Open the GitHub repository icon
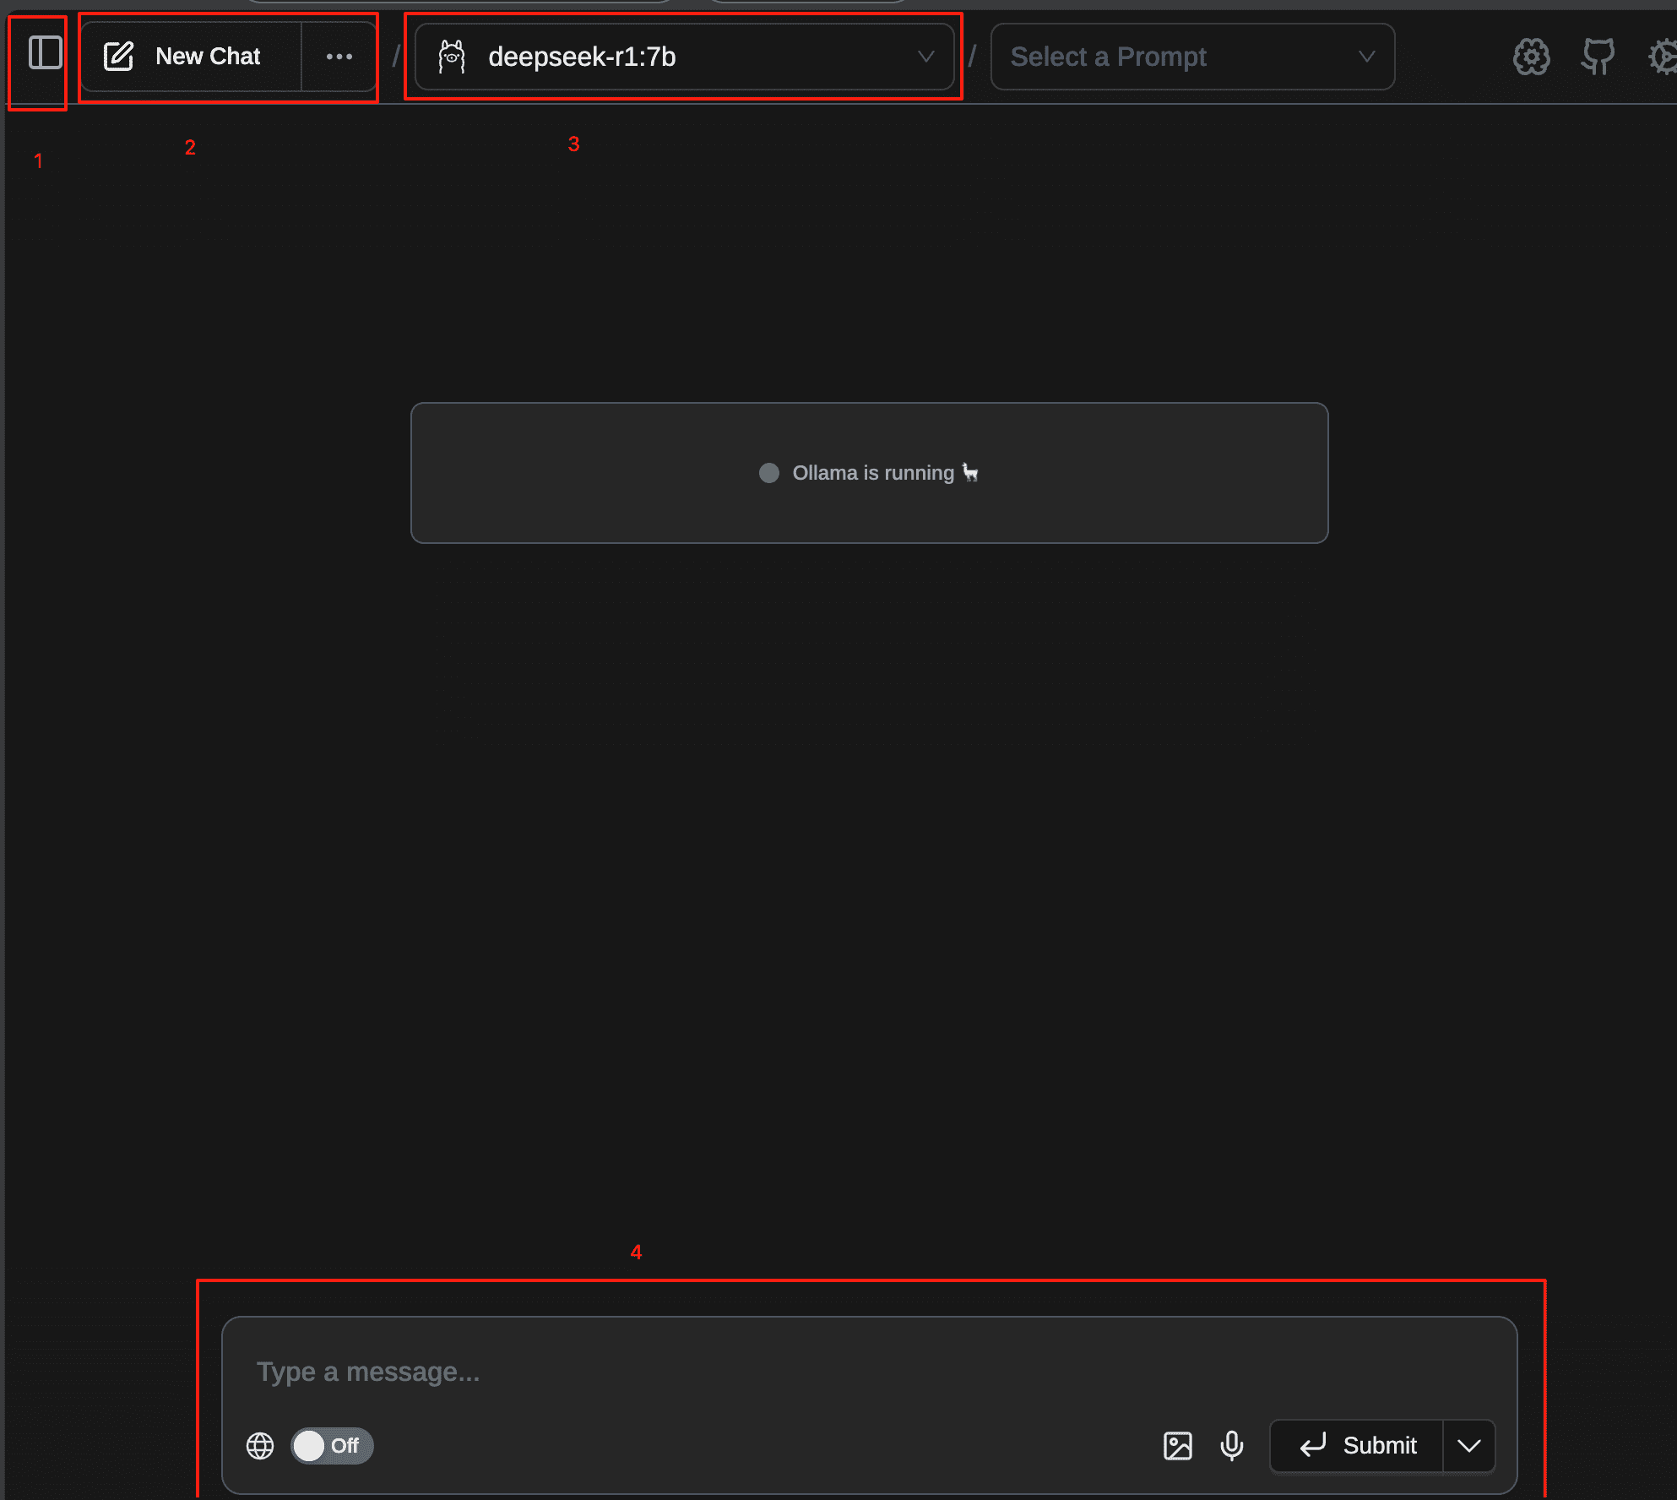The image size is (1677, 1500). (x=1598, y=57)
